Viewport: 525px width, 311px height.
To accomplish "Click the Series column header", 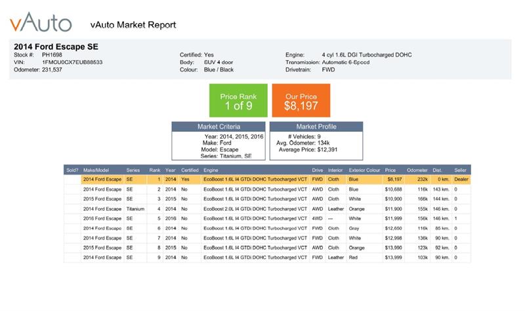I will [x=133, y=170].
